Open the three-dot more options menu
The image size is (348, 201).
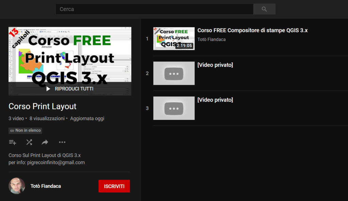click(62, 142)
